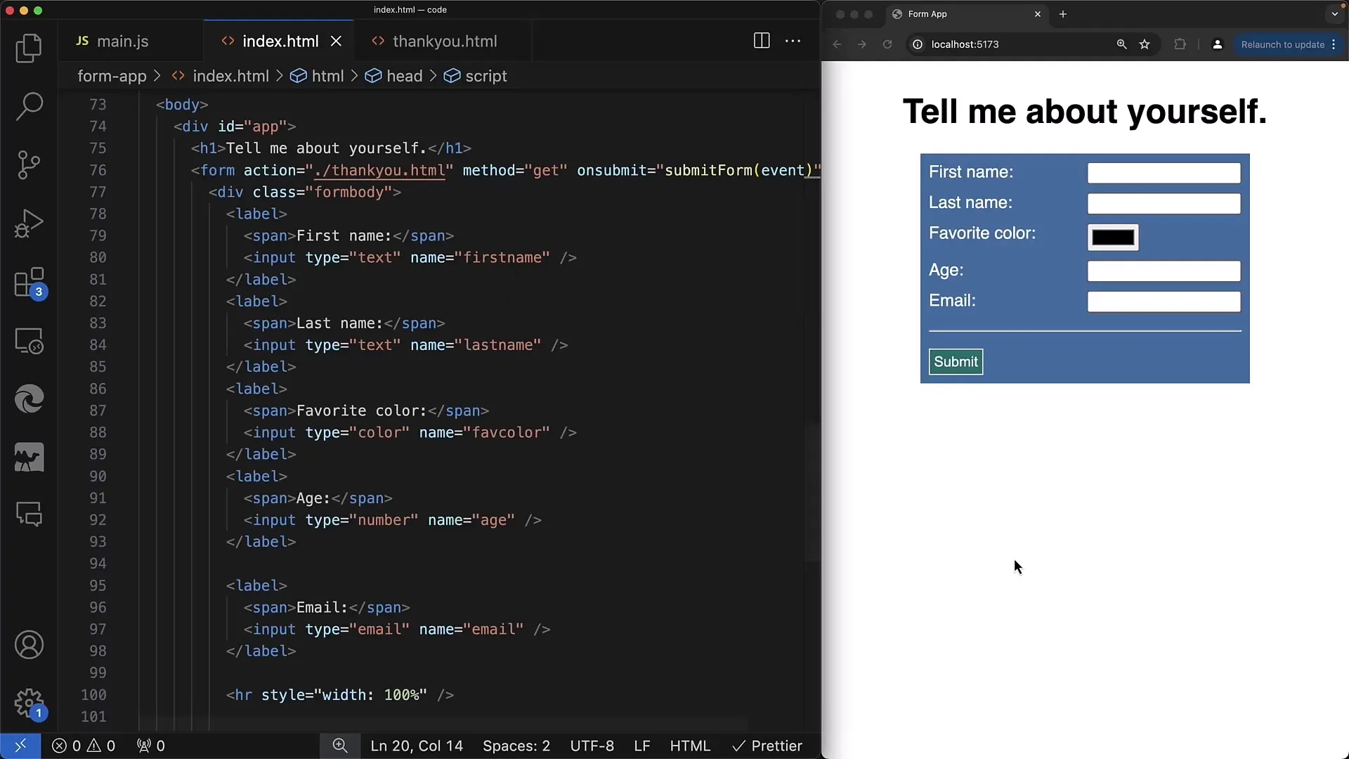Select the Favorite color swatch input

pos(1112,236)
